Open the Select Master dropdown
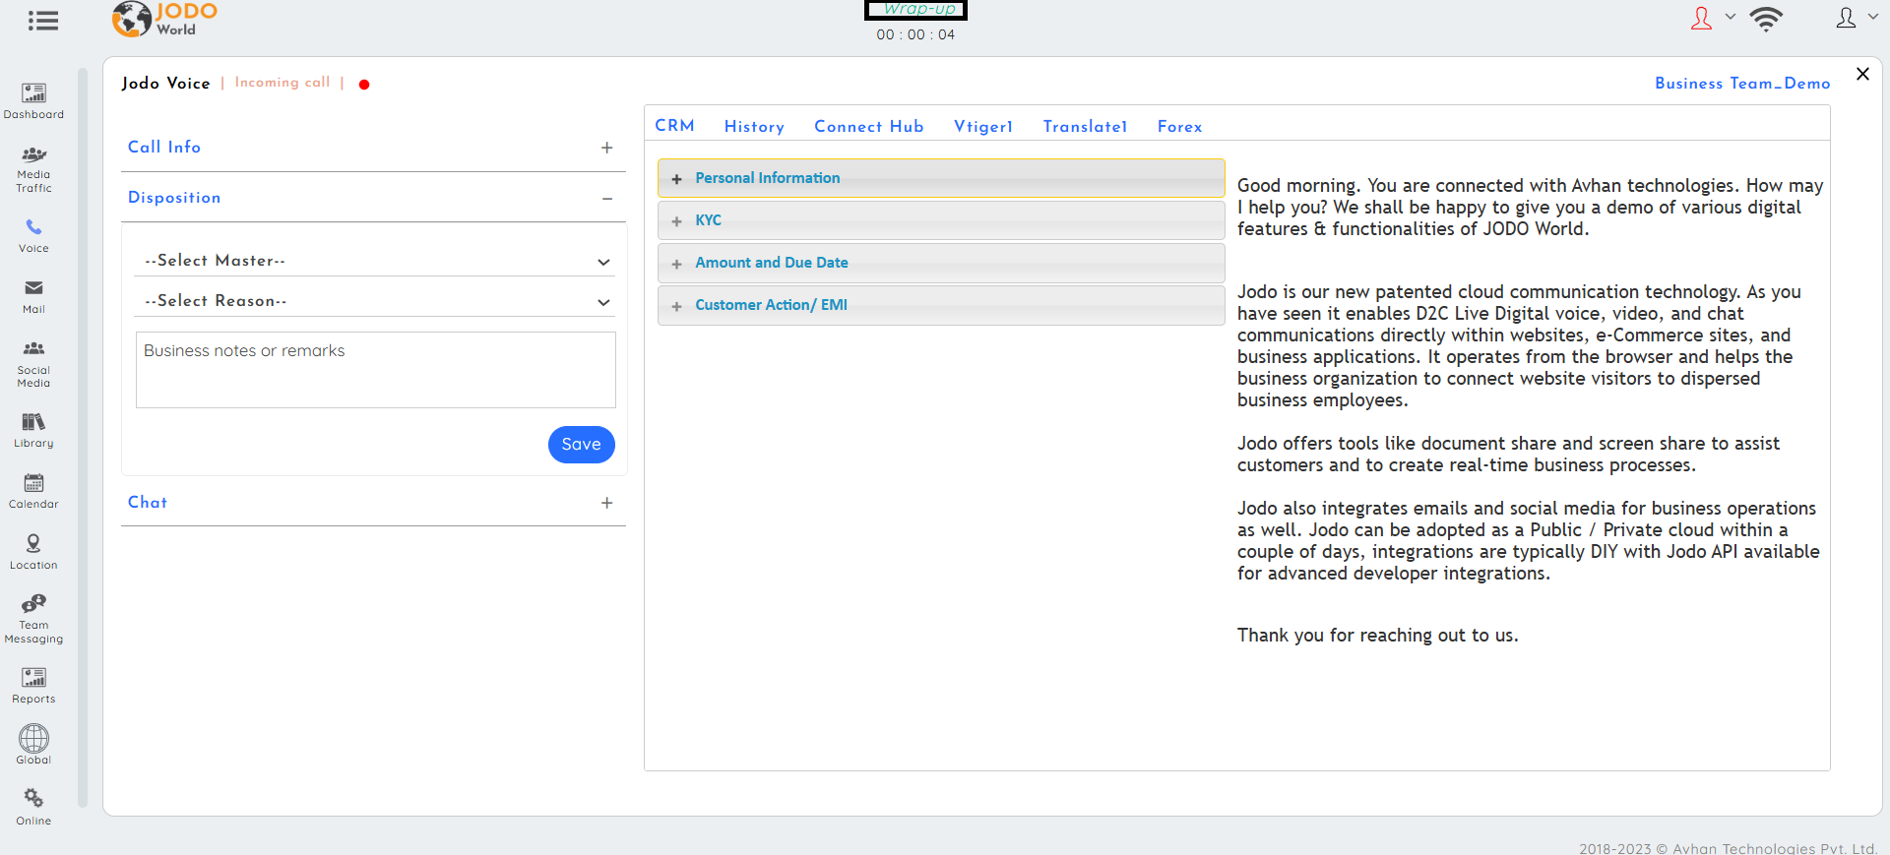The height and width of the screenshot is (855, 1890). click(x=374, y=261)
